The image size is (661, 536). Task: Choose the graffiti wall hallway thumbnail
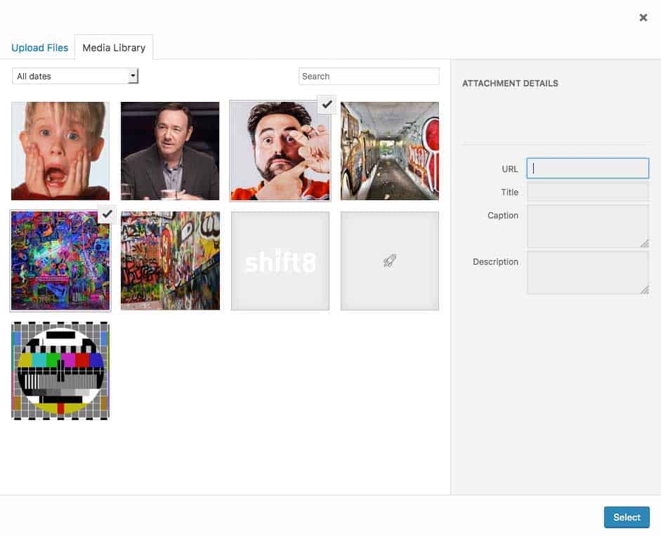coord(170,261)
